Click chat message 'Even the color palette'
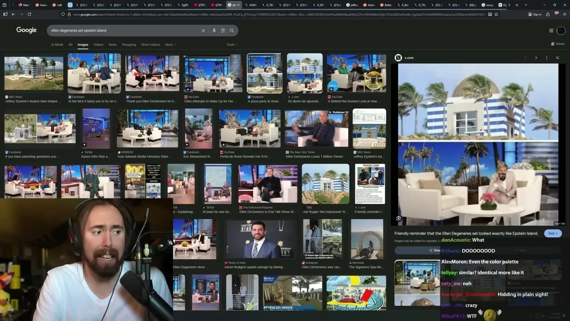This screenshot has height=321, width=570. coord(494,262)
